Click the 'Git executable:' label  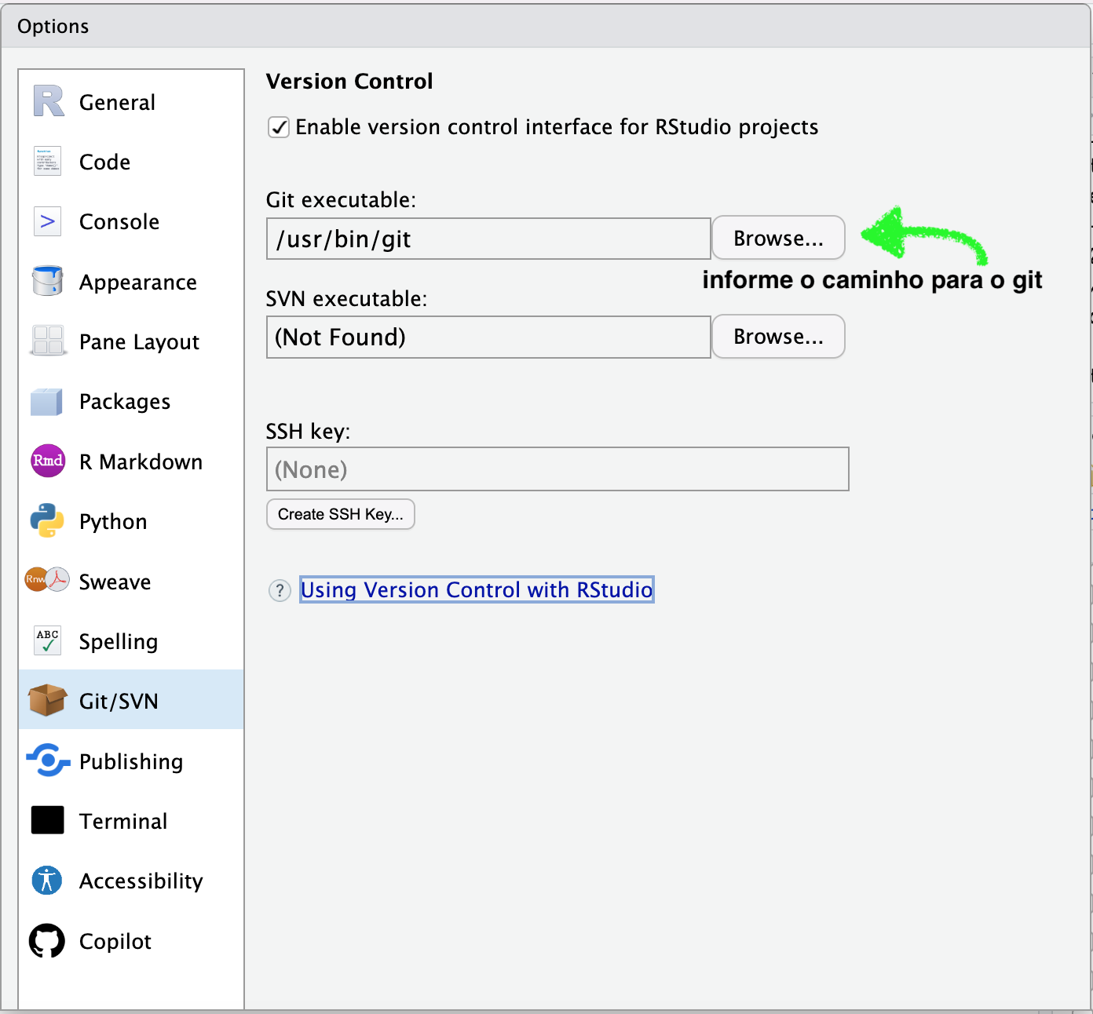pos(341,200)
